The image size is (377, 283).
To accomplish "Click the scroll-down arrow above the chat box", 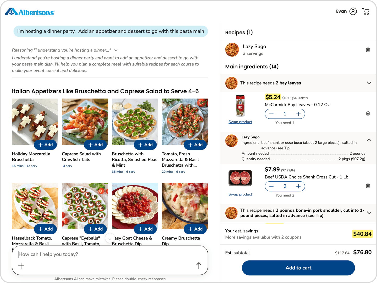I will 110,238.
